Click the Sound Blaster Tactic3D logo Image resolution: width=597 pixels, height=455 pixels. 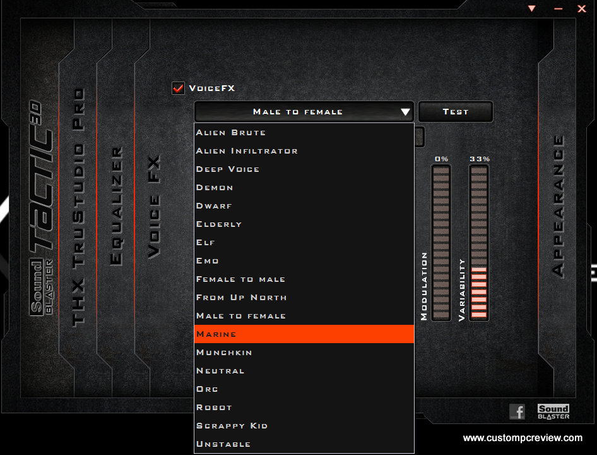click(x=41, y=208)
